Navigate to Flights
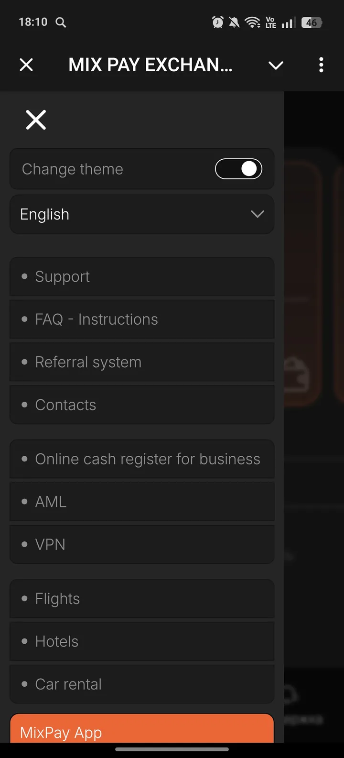This screenshot has width=344, height=758. (141, 599)
